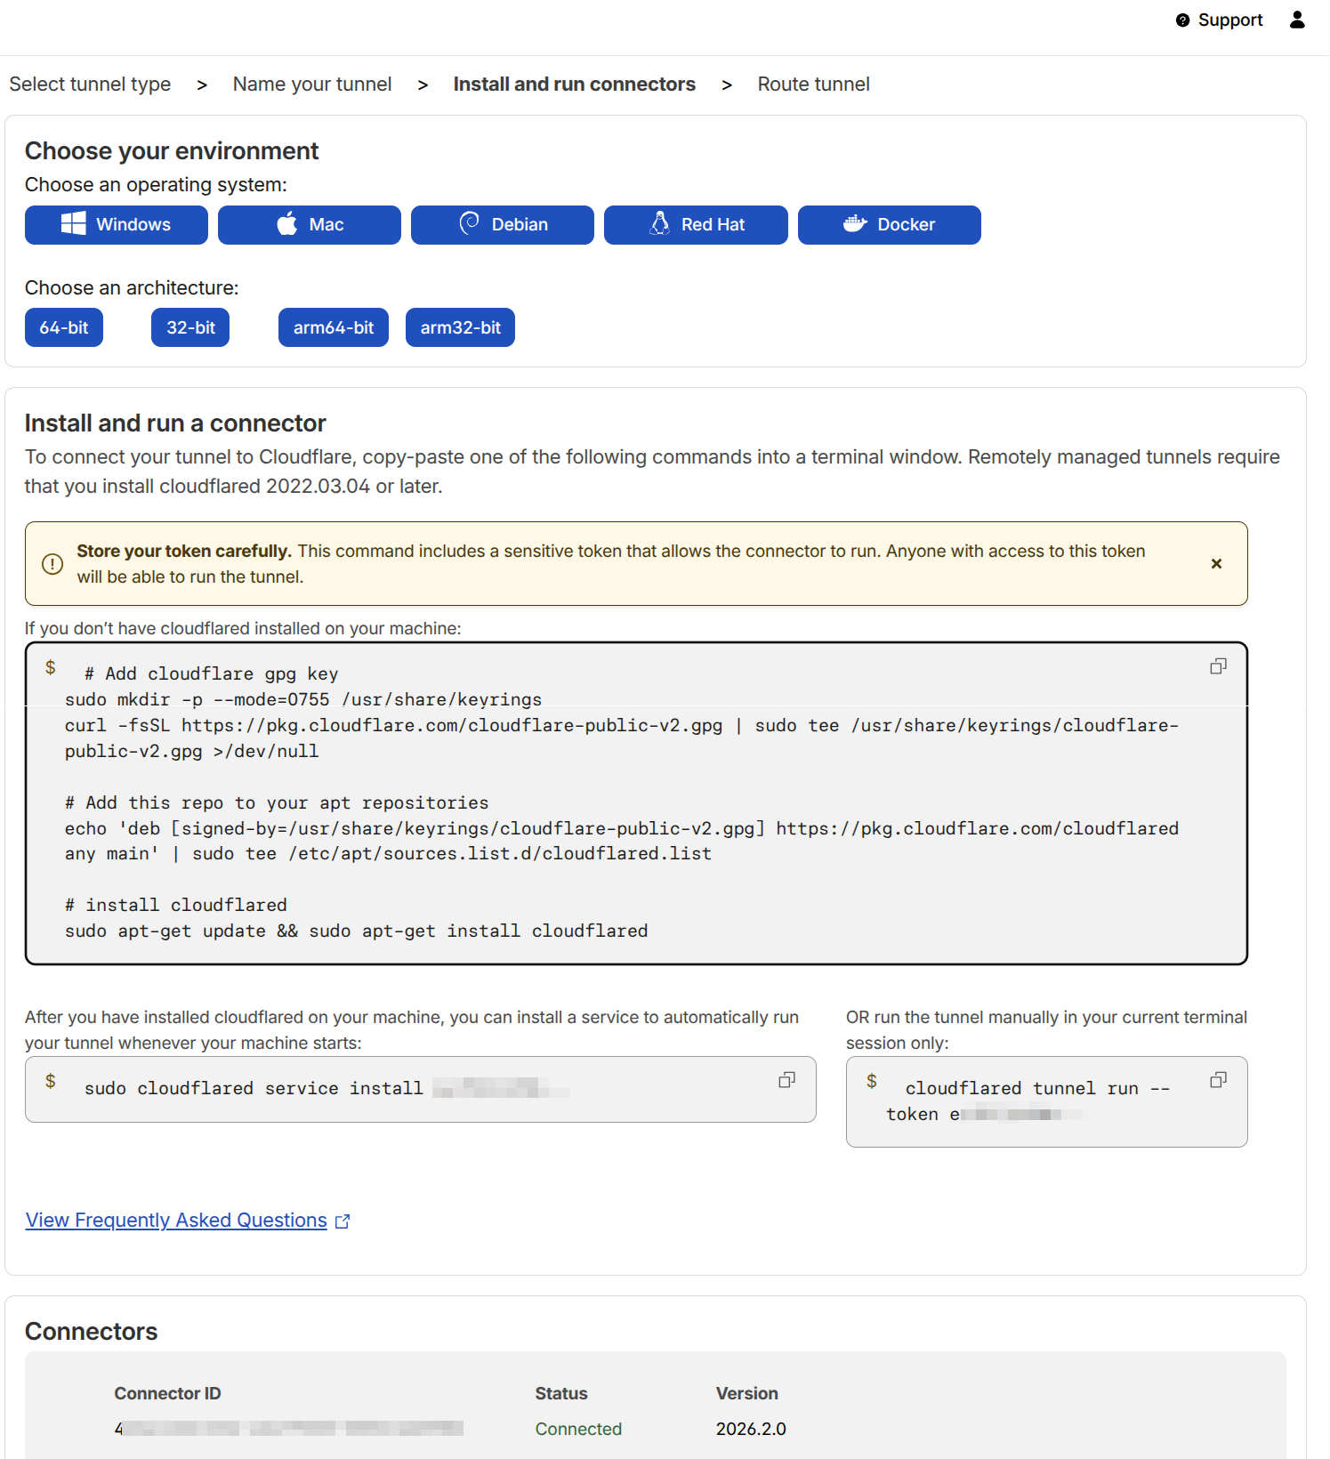Select arm32-bit architecture
This screenshot has height=1459, width=1330.
pyautogui.click(x=460, y=327)
